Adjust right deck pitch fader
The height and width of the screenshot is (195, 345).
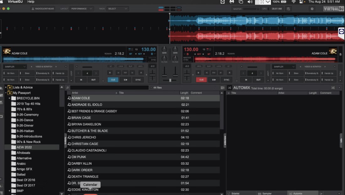[187, 75]
